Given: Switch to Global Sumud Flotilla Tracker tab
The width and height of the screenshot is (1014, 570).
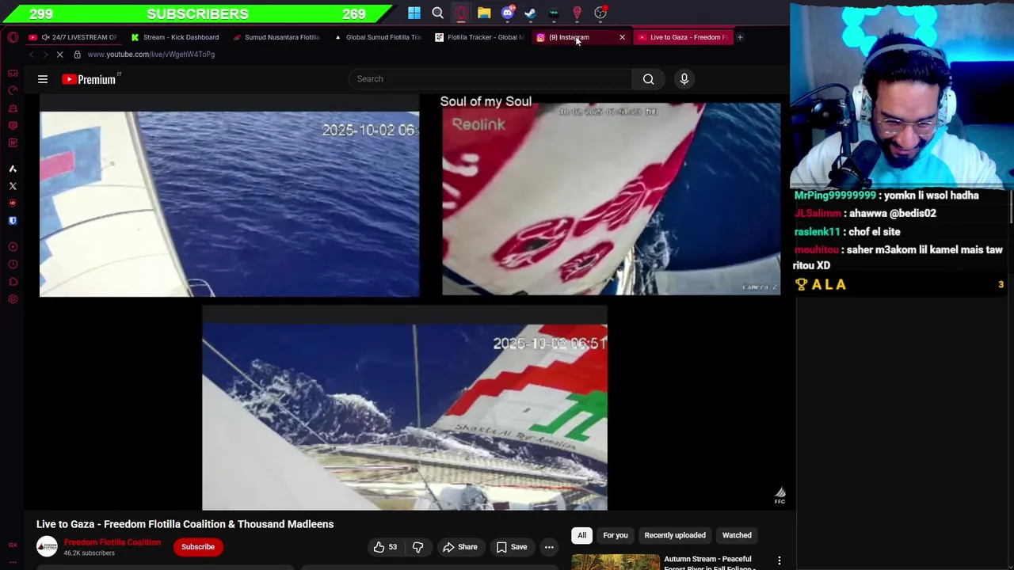Looking at the screenshot, I should (x=379, y=37).
